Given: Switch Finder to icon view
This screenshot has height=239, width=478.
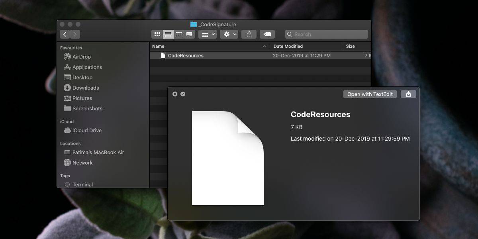Looking at the screenshot, I should point(157,34).
